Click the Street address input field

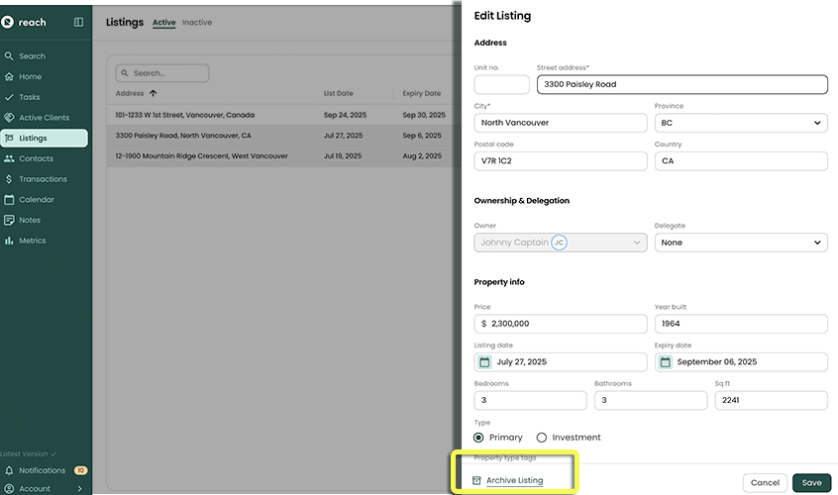681,84
